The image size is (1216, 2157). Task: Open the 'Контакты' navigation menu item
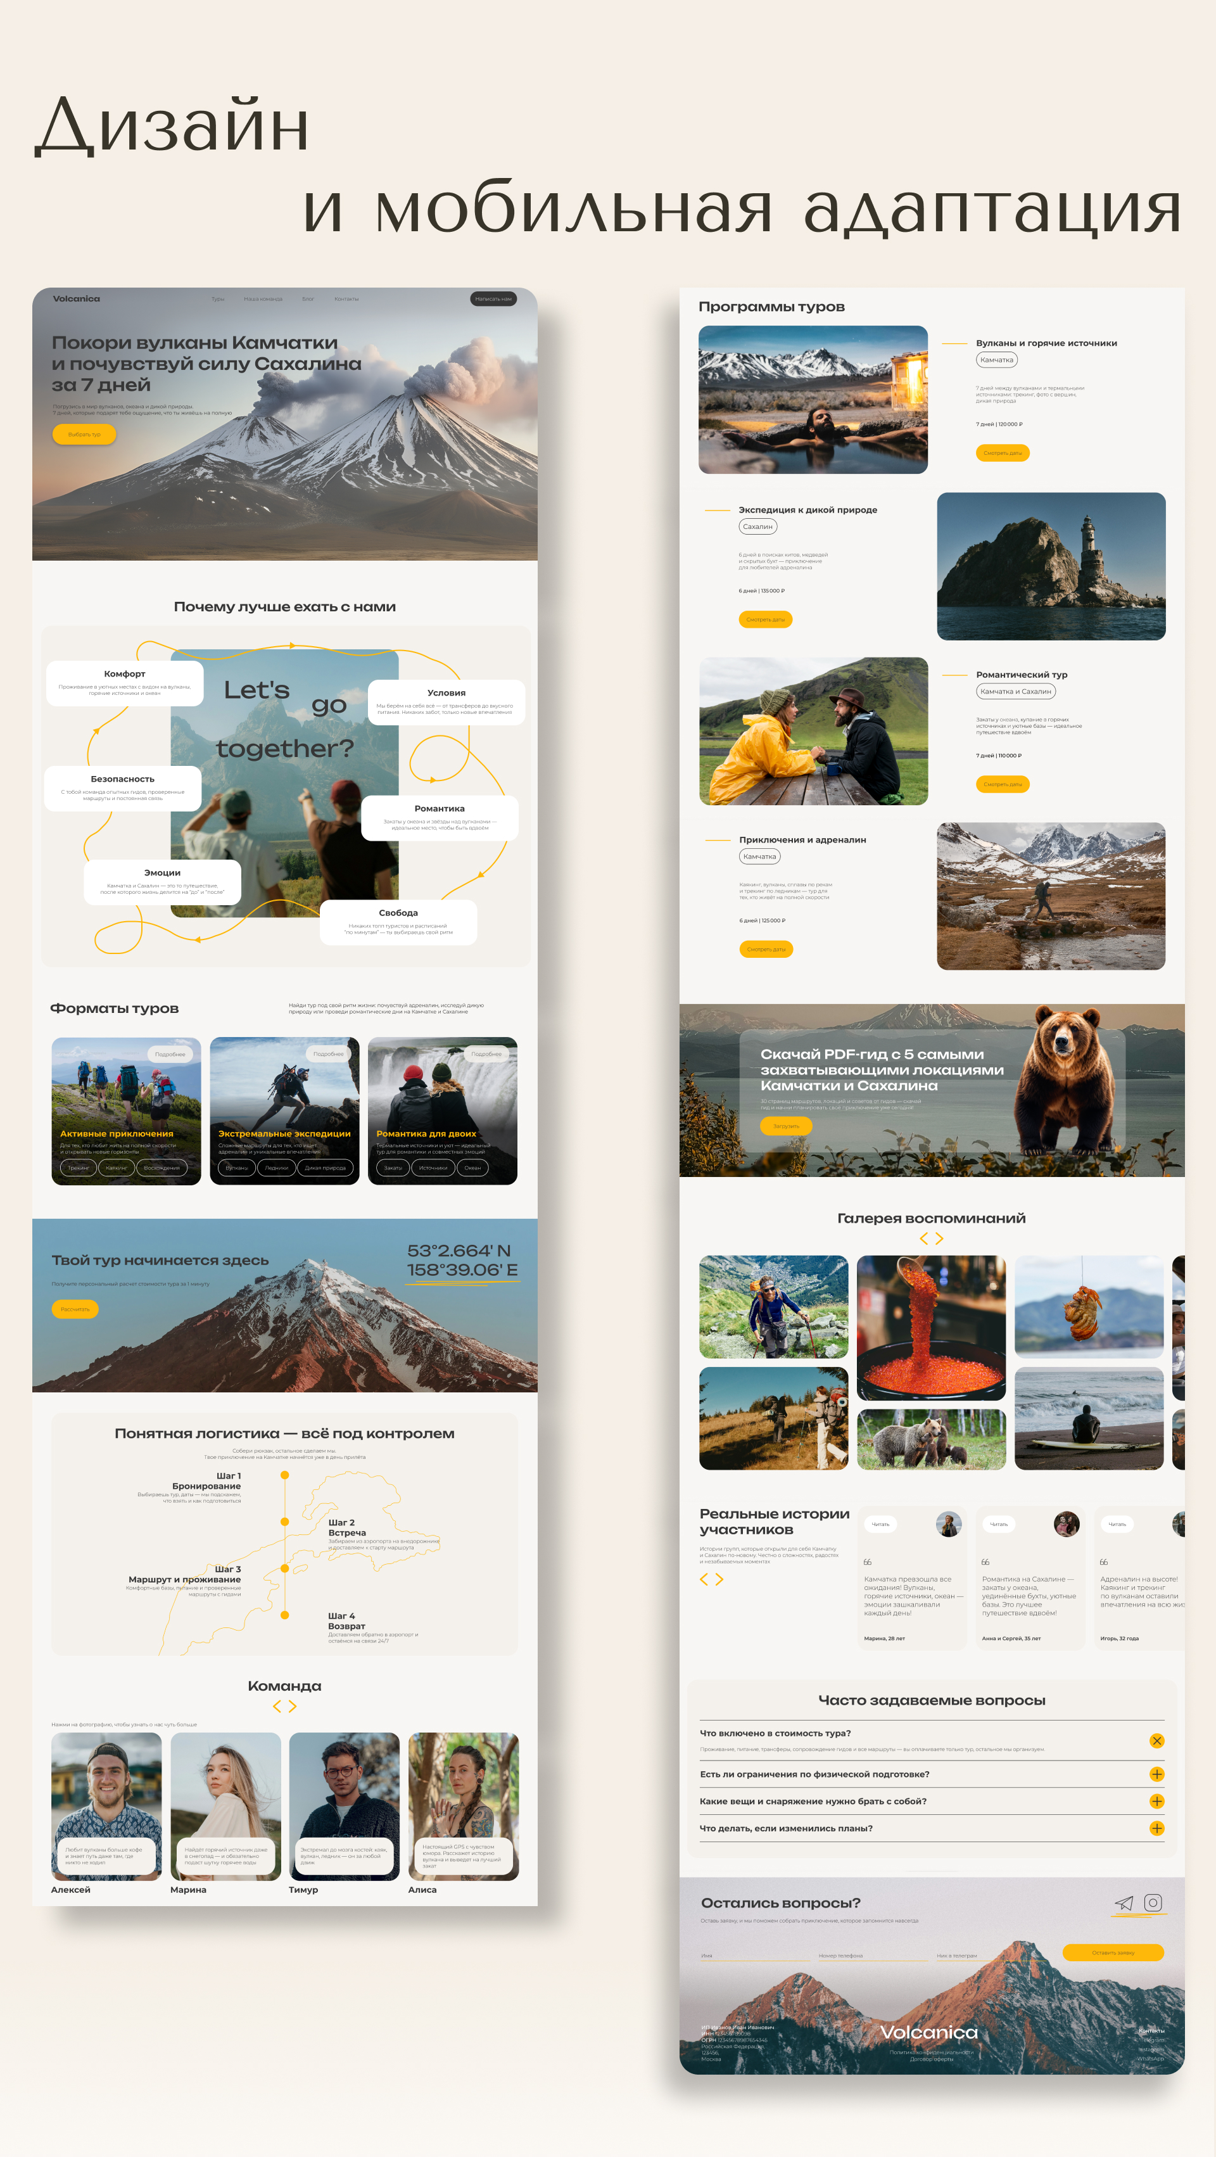click(x=346, y=299)
